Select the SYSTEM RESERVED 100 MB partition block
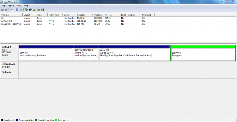The width and height of the screenshot is (237, 122). pyautogui.click(x=86, y=53)
